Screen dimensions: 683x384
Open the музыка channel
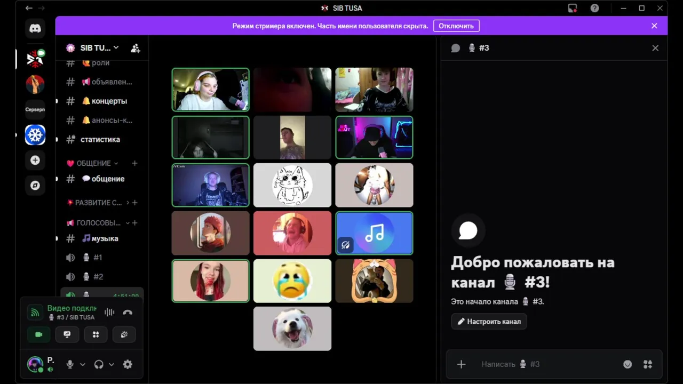[x=101, y=238]
